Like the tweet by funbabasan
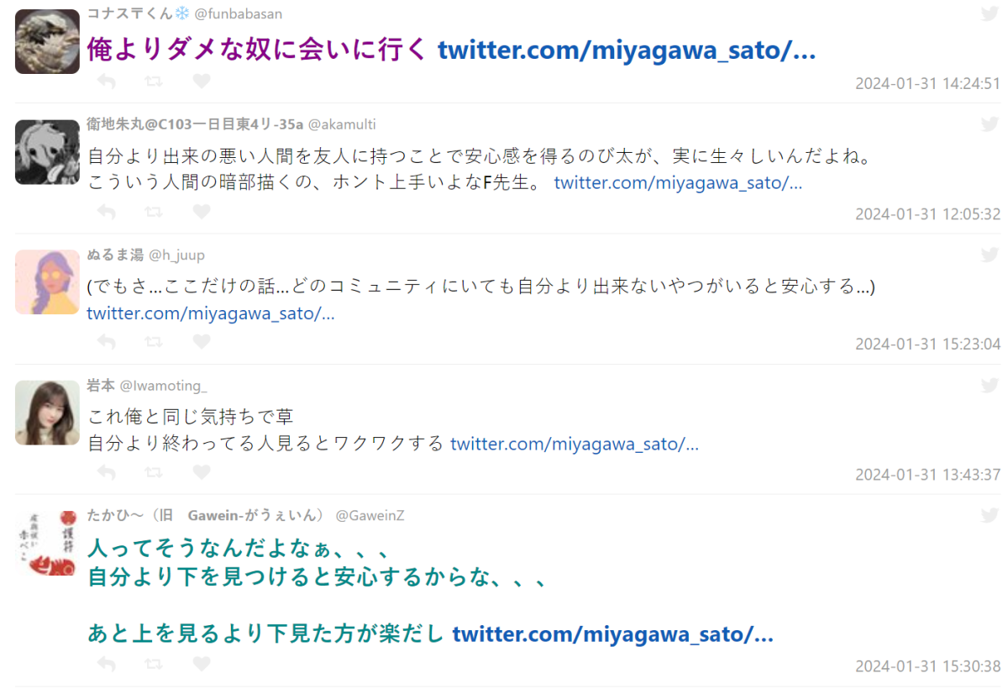 tap(202, 82)
